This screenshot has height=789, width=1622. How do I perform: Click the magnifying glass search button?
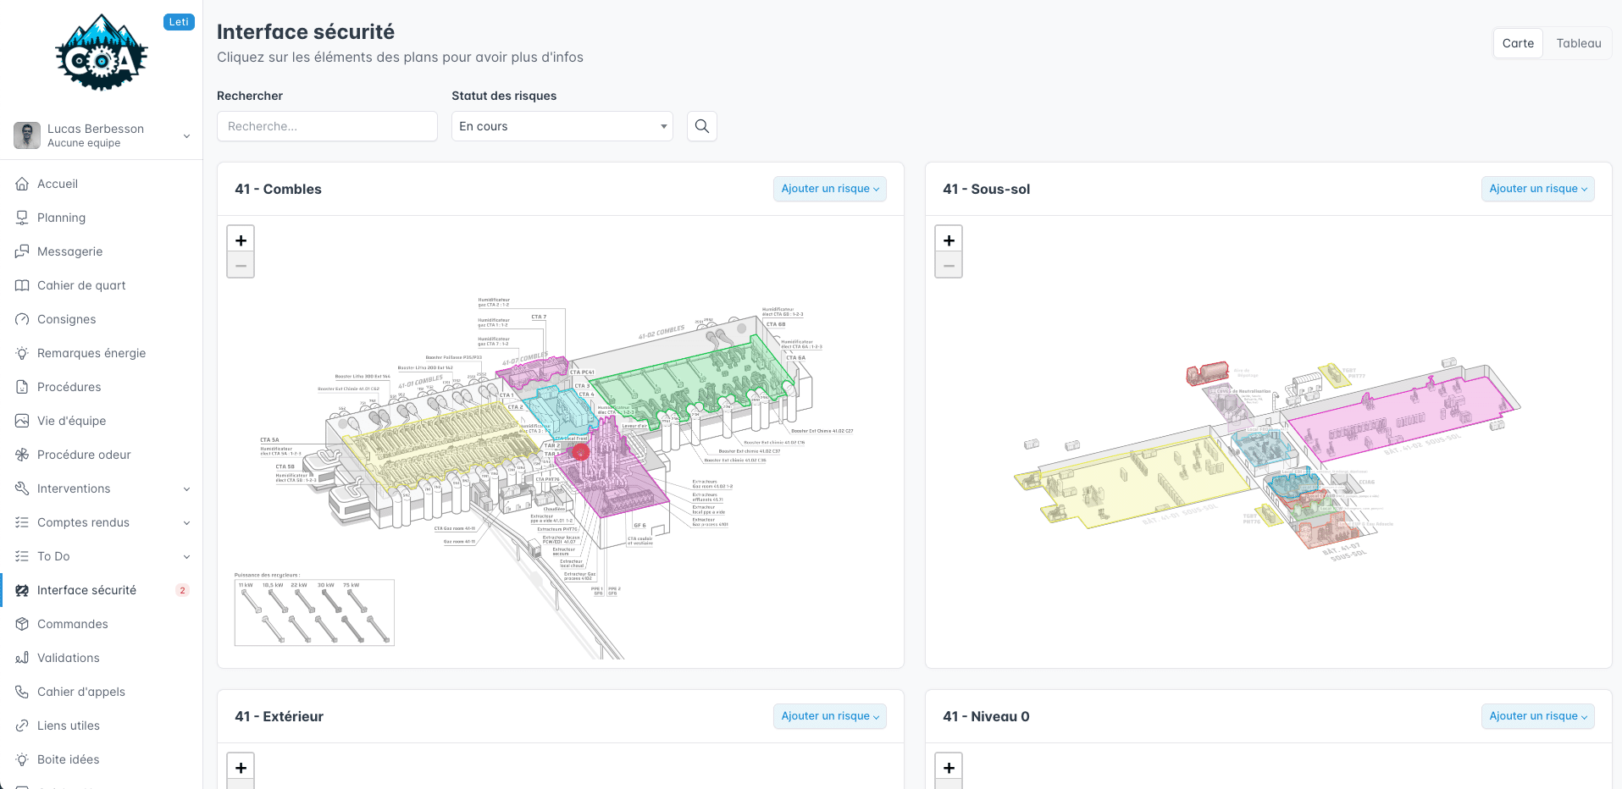pyautogui.click(x=701, y=126)
